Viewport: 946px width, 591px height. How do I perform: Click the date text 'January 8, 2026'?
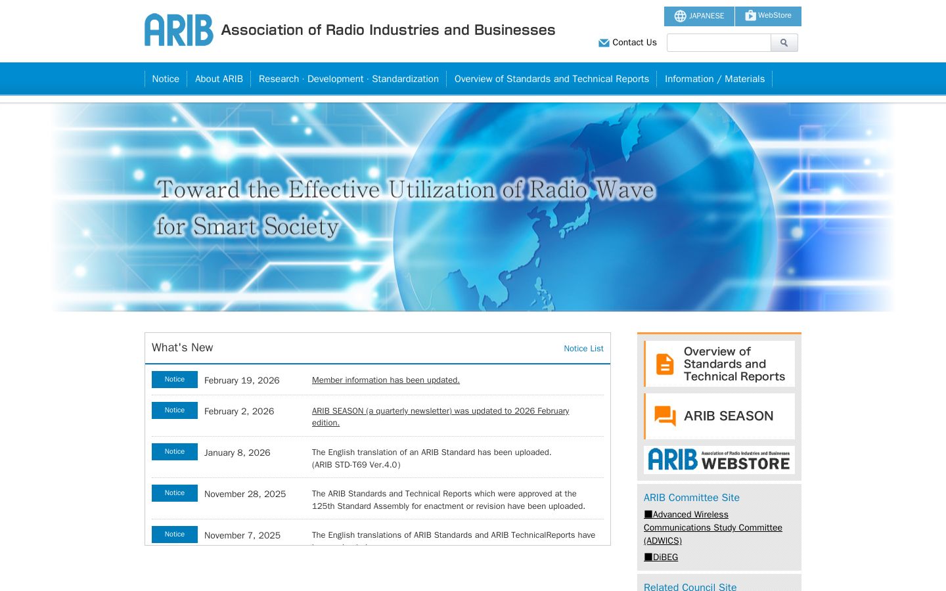(237, 452)
